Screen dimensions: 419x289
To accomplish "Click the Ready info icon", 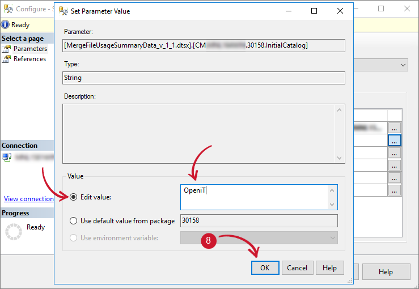I will (x=5, y=24).
